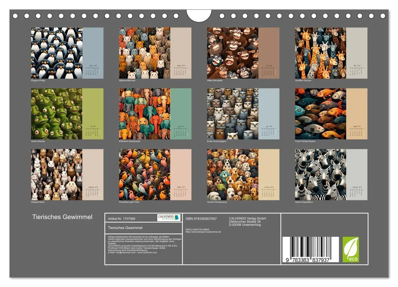398x287 pixels.
Task: Click the Eulen-Extravaganz owls thumbnail
Action: (x=233, y=114)
